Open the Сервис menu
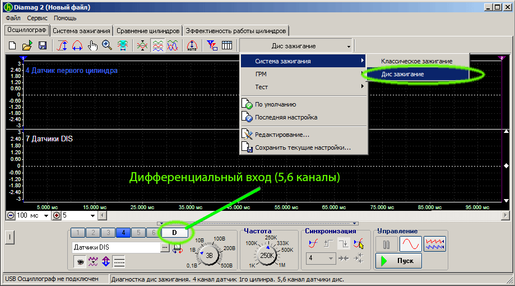Image resolution: width=515 pixels, height=286 pixels. point(37,18)
